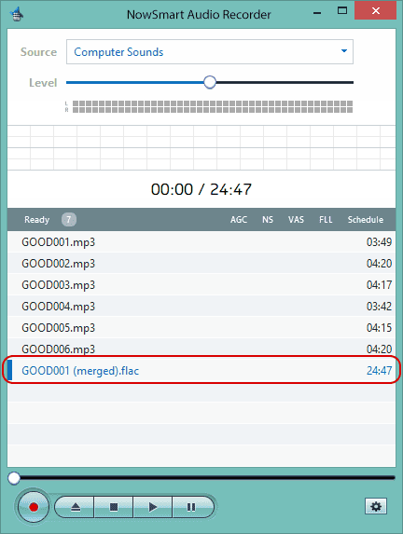The width and height of the screenshot is (403, 534).
Task: Click the recordings count badge 7
Action: (x=68, y=220)
